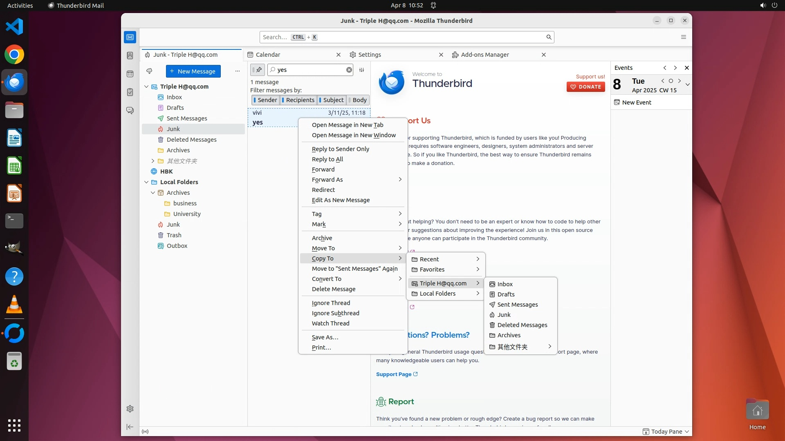Select Inbox in Copy To submenu

505,284
